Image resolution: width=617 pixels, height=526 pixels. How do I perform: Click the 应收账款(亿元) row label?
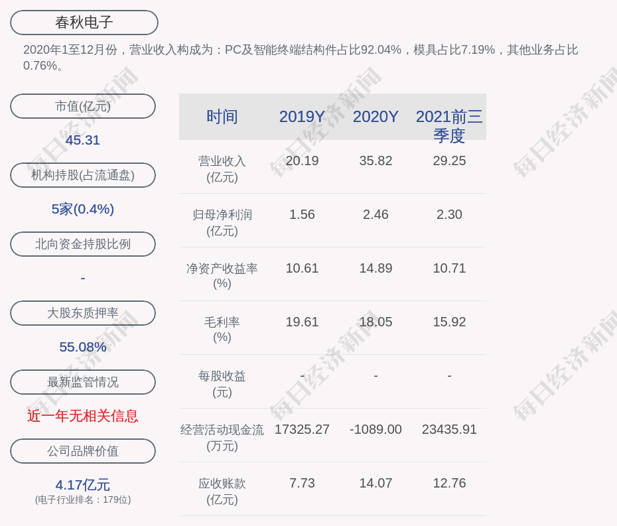222,492
